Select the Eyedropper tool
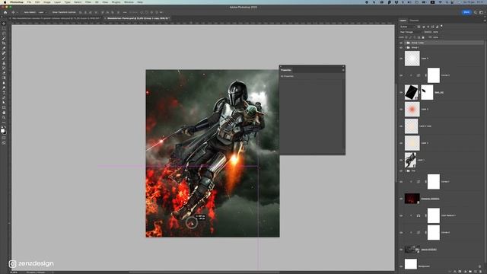Viewport: 487px width, 274px height. click(x=4, y=49)
